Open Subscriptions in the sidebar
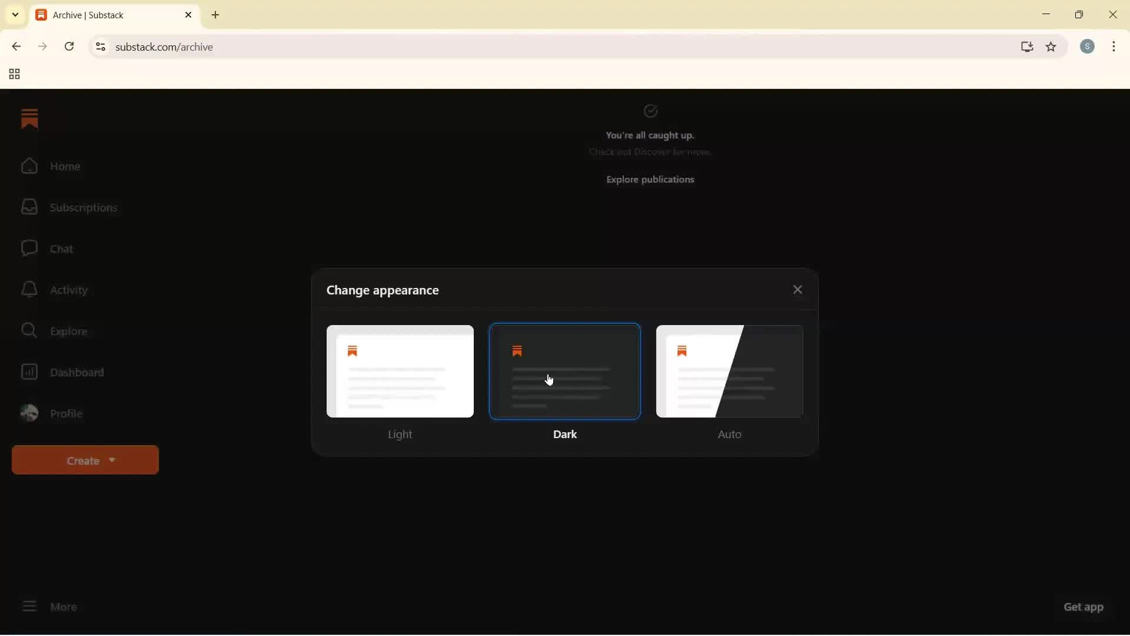This screenshot has height=636, width=1130. point(83,207)
